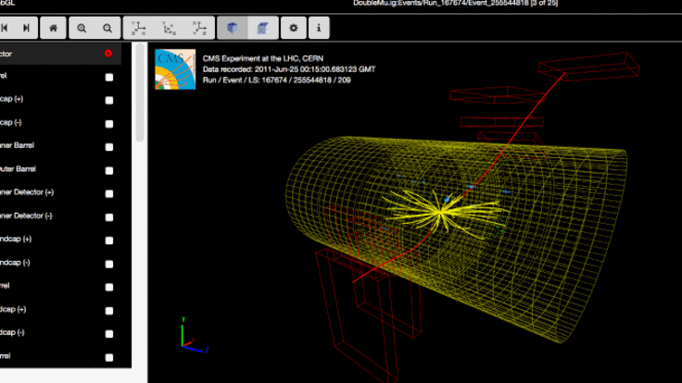The image size is (682, 383).
Task: Advance to the next event
Action: (x=26, y=28)
